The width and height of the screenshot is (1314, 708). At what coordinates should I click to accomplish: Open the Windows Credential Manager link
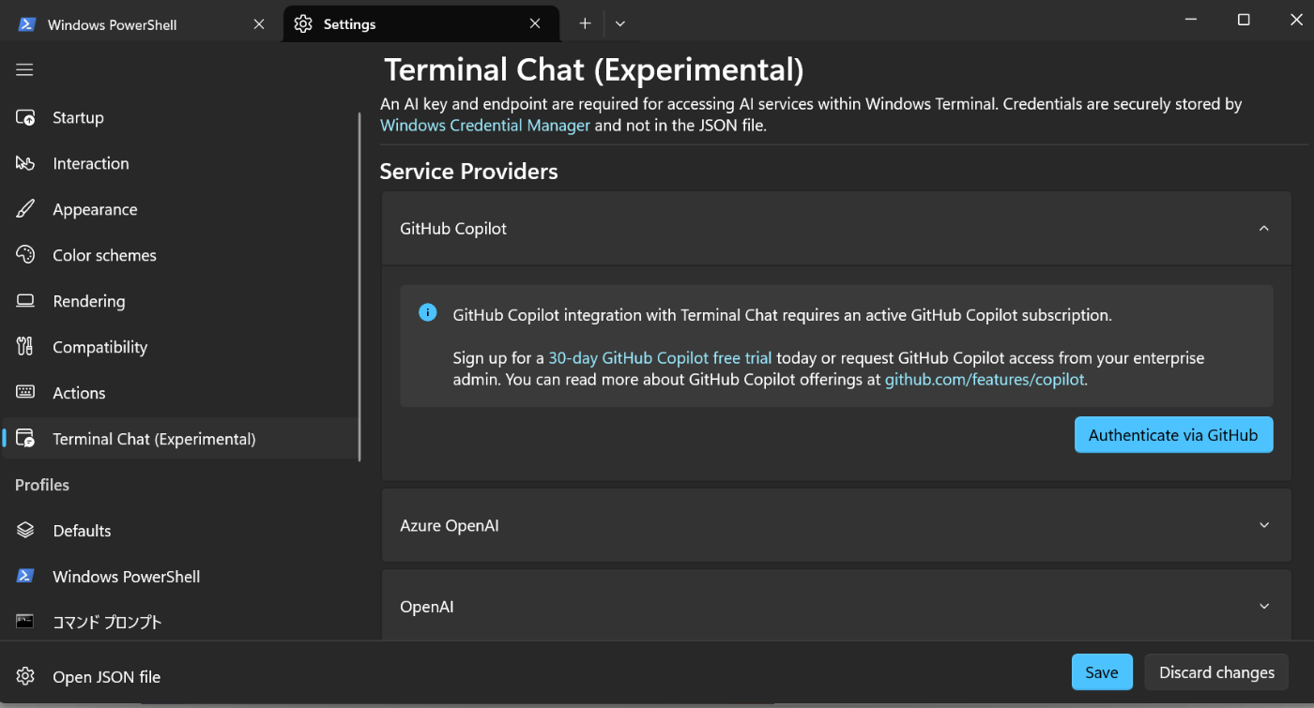485,125
